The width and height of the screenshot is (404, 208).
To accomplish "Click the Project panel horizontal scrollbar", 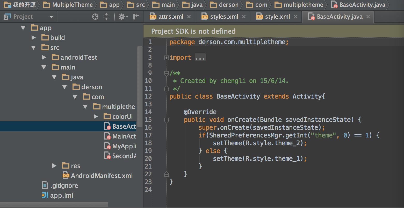I will [54, 205].
